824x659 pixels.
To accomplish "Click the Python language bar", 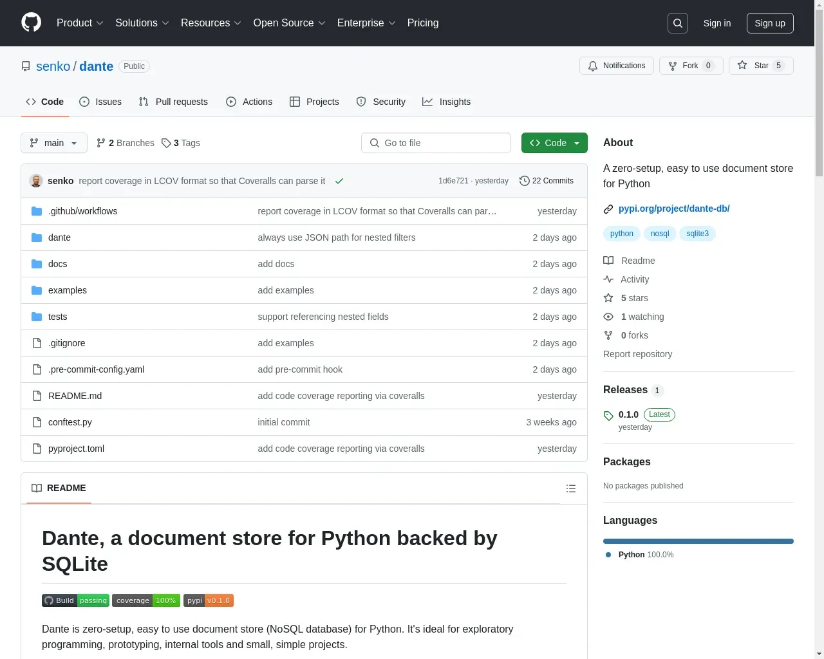I will point(698,541).
